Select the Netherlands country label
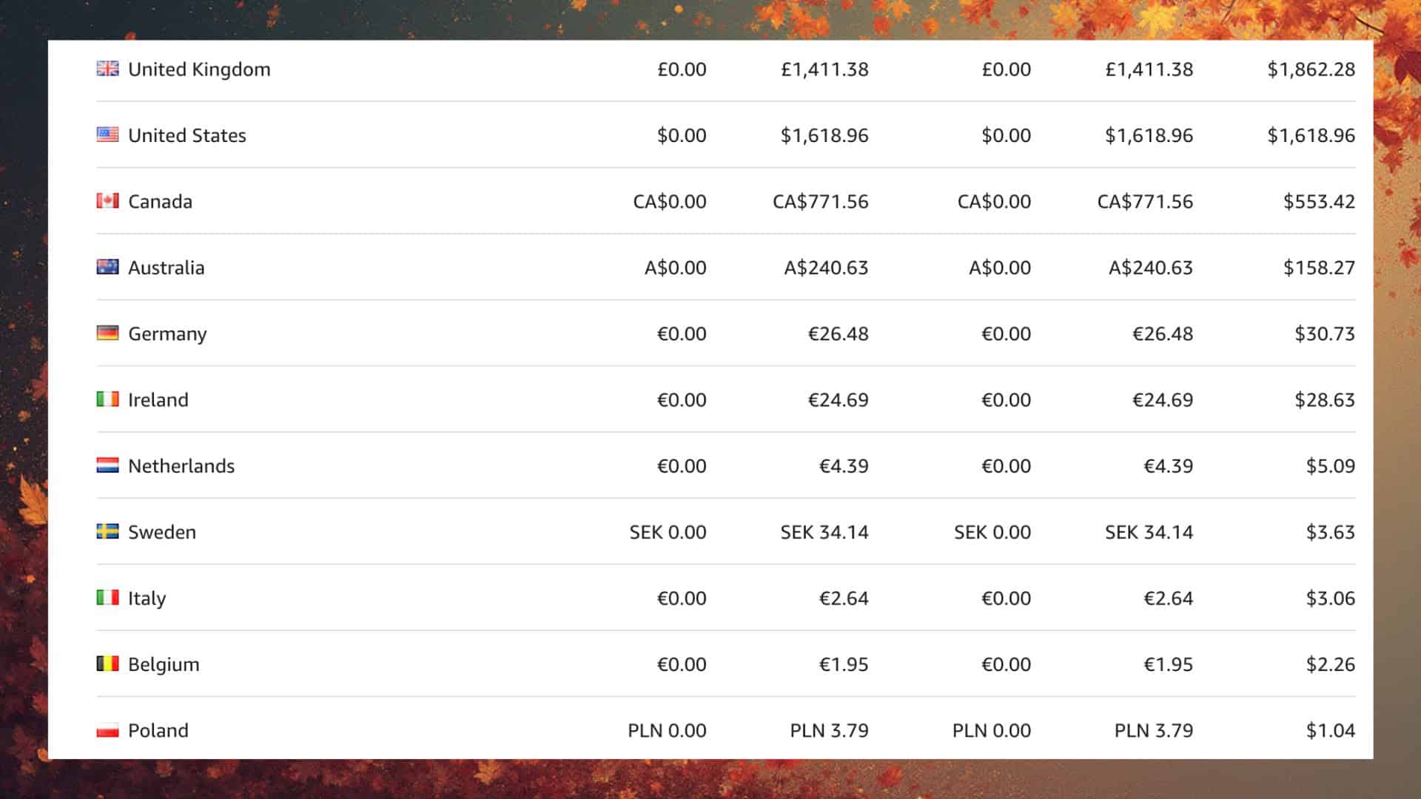This screenshot has width=1421, height=799. [181, 466]
